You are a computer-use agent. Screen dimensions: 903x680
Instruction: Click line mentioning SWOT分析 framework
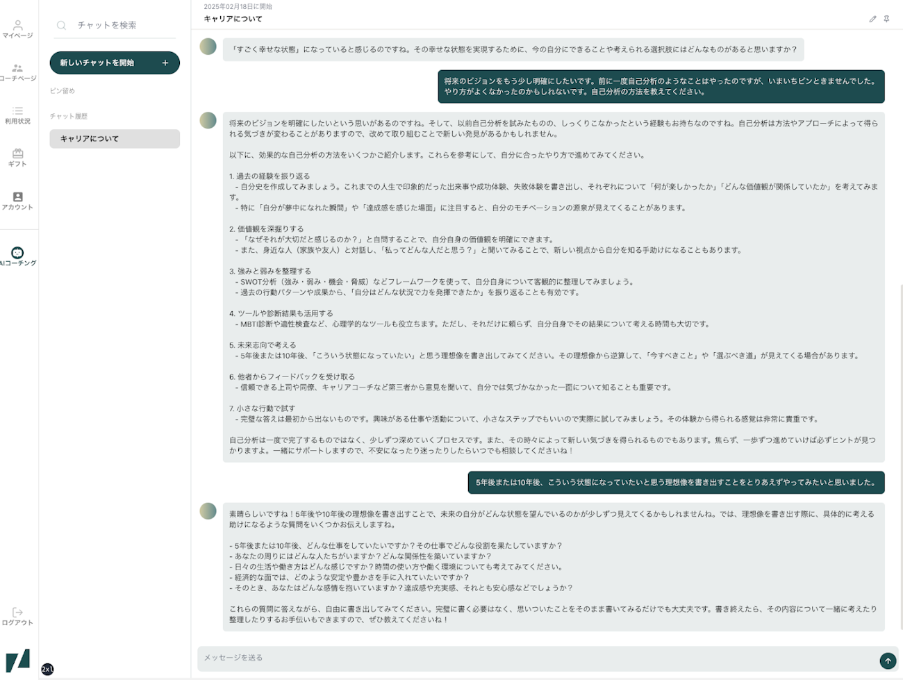(435, 281)
